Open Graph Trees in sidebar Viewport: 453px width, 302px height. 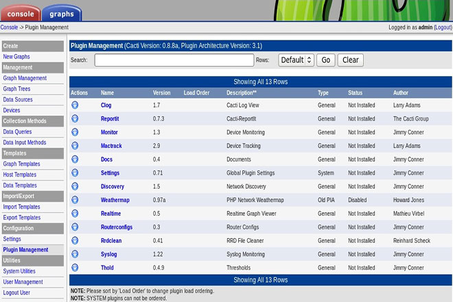coord(16,89)
